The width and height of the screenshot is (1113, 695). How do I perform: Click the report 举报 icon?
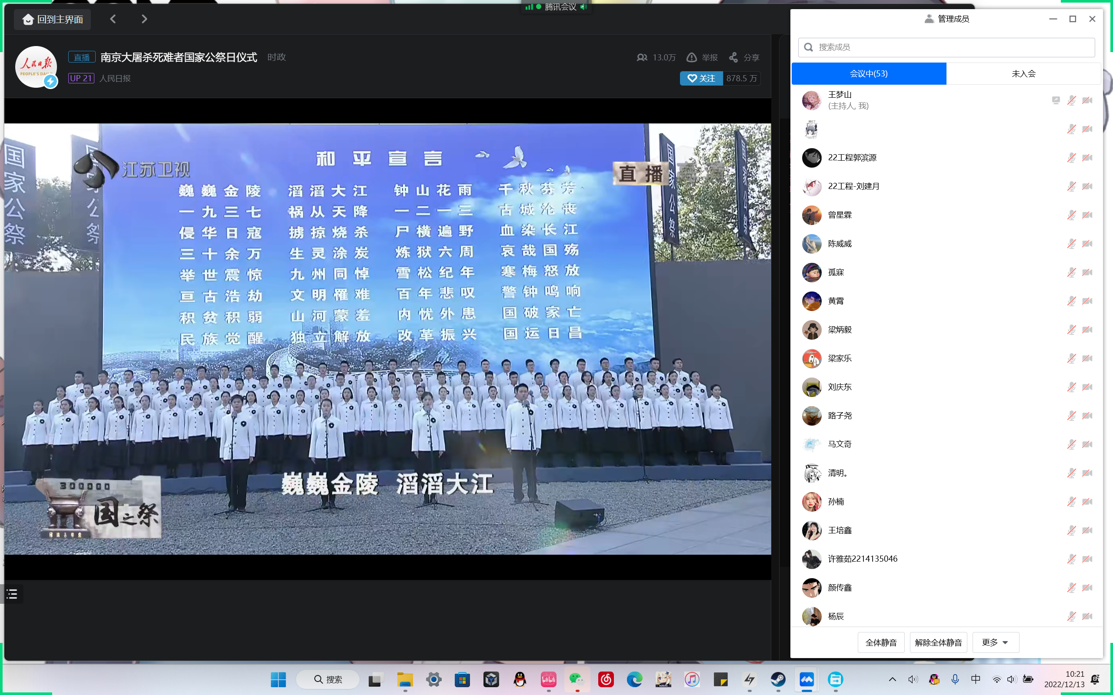(x=691, y=57)
